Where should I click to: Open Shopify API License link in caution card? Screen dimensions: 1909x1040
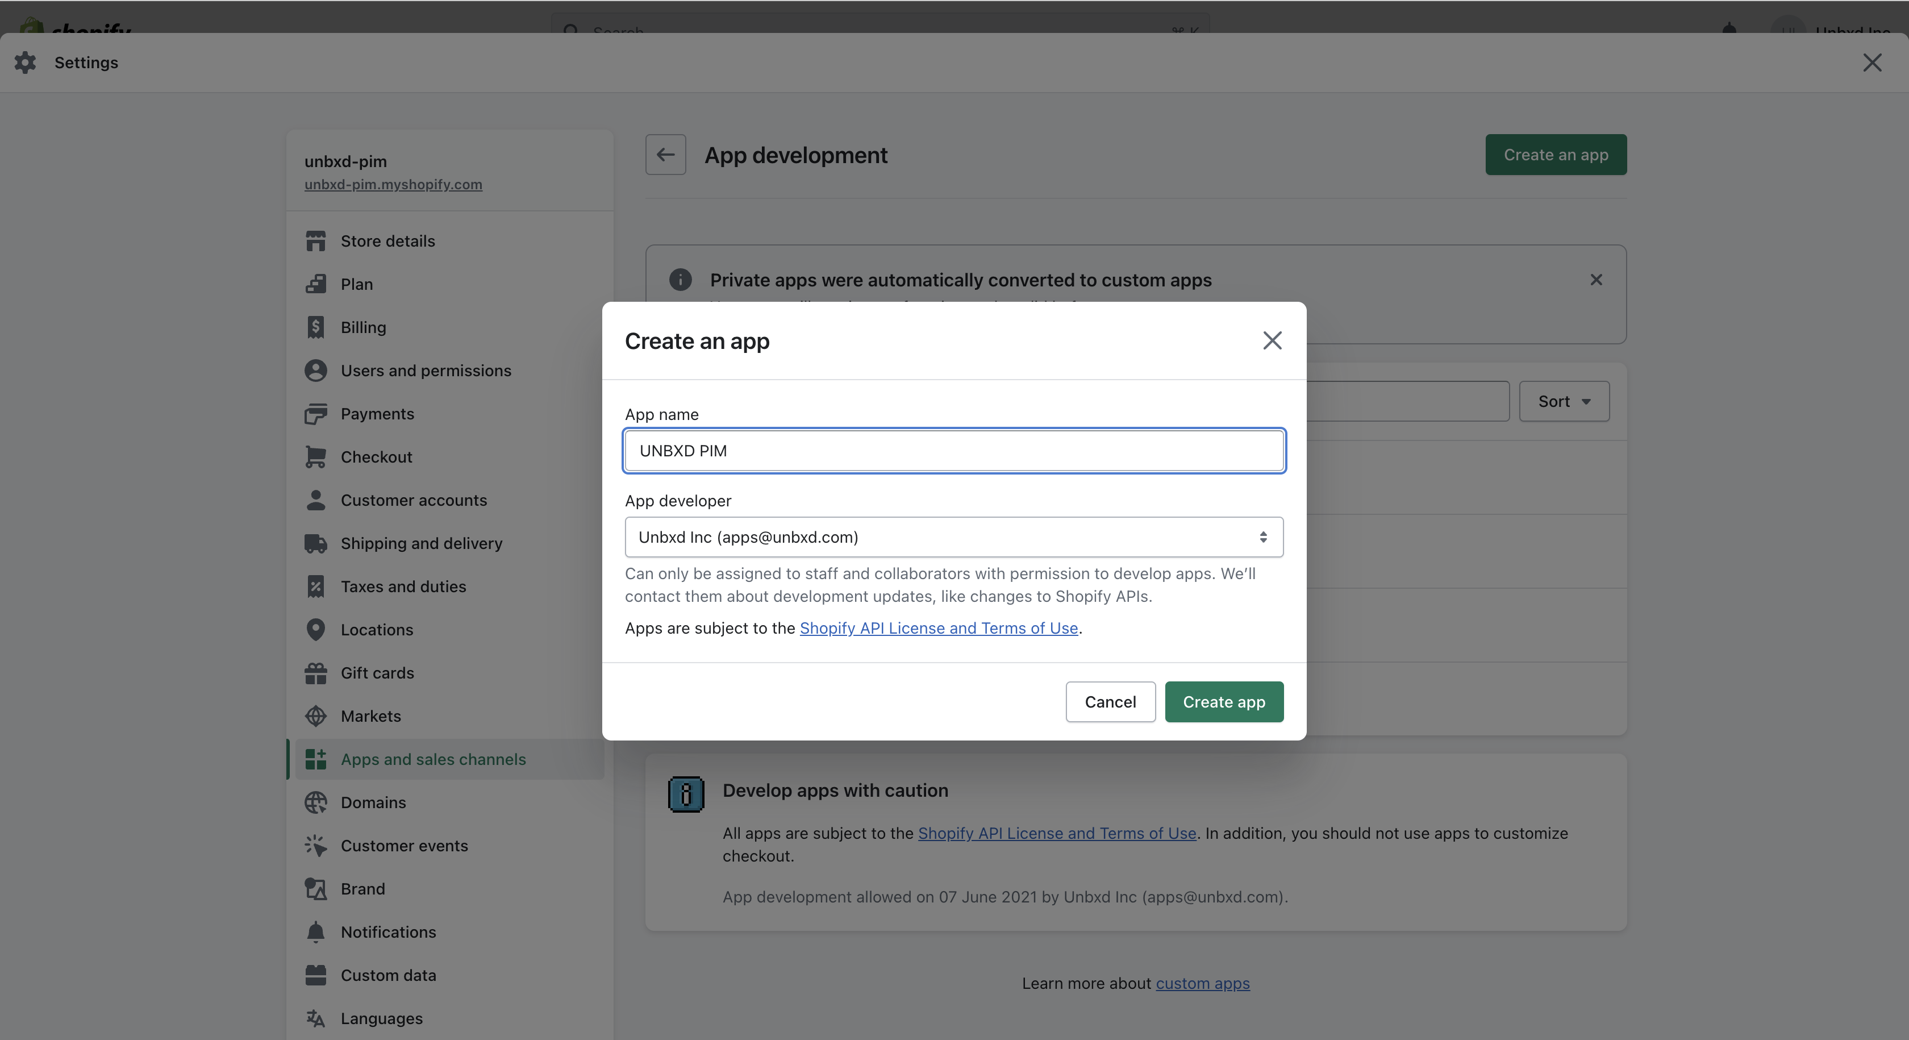click(1057, 833)
